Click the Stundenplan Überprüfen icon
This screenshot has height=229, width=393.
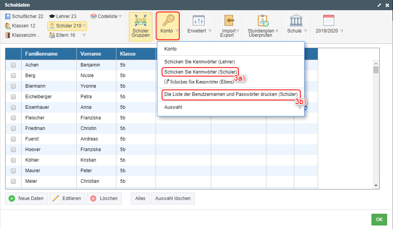click(x=263, y=21)
